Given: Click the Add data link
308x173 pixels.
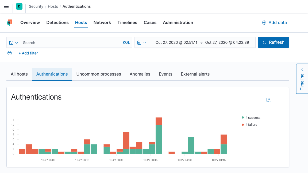Looking at the screenshot, I should coord(274,22).
